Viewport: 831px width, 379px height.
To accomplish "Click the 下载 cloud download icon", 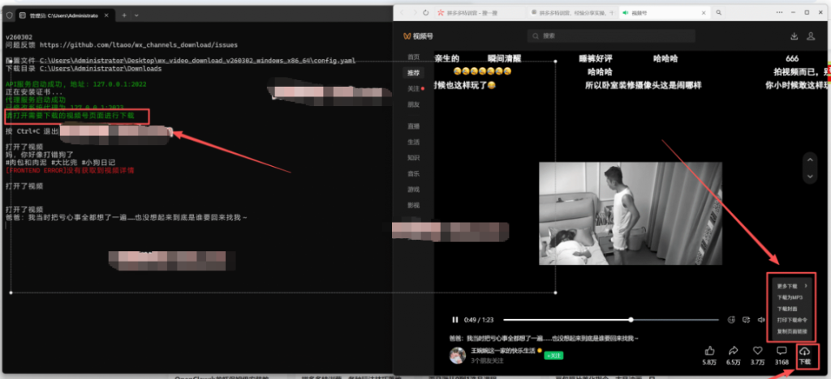I will [x=804, y=351].
